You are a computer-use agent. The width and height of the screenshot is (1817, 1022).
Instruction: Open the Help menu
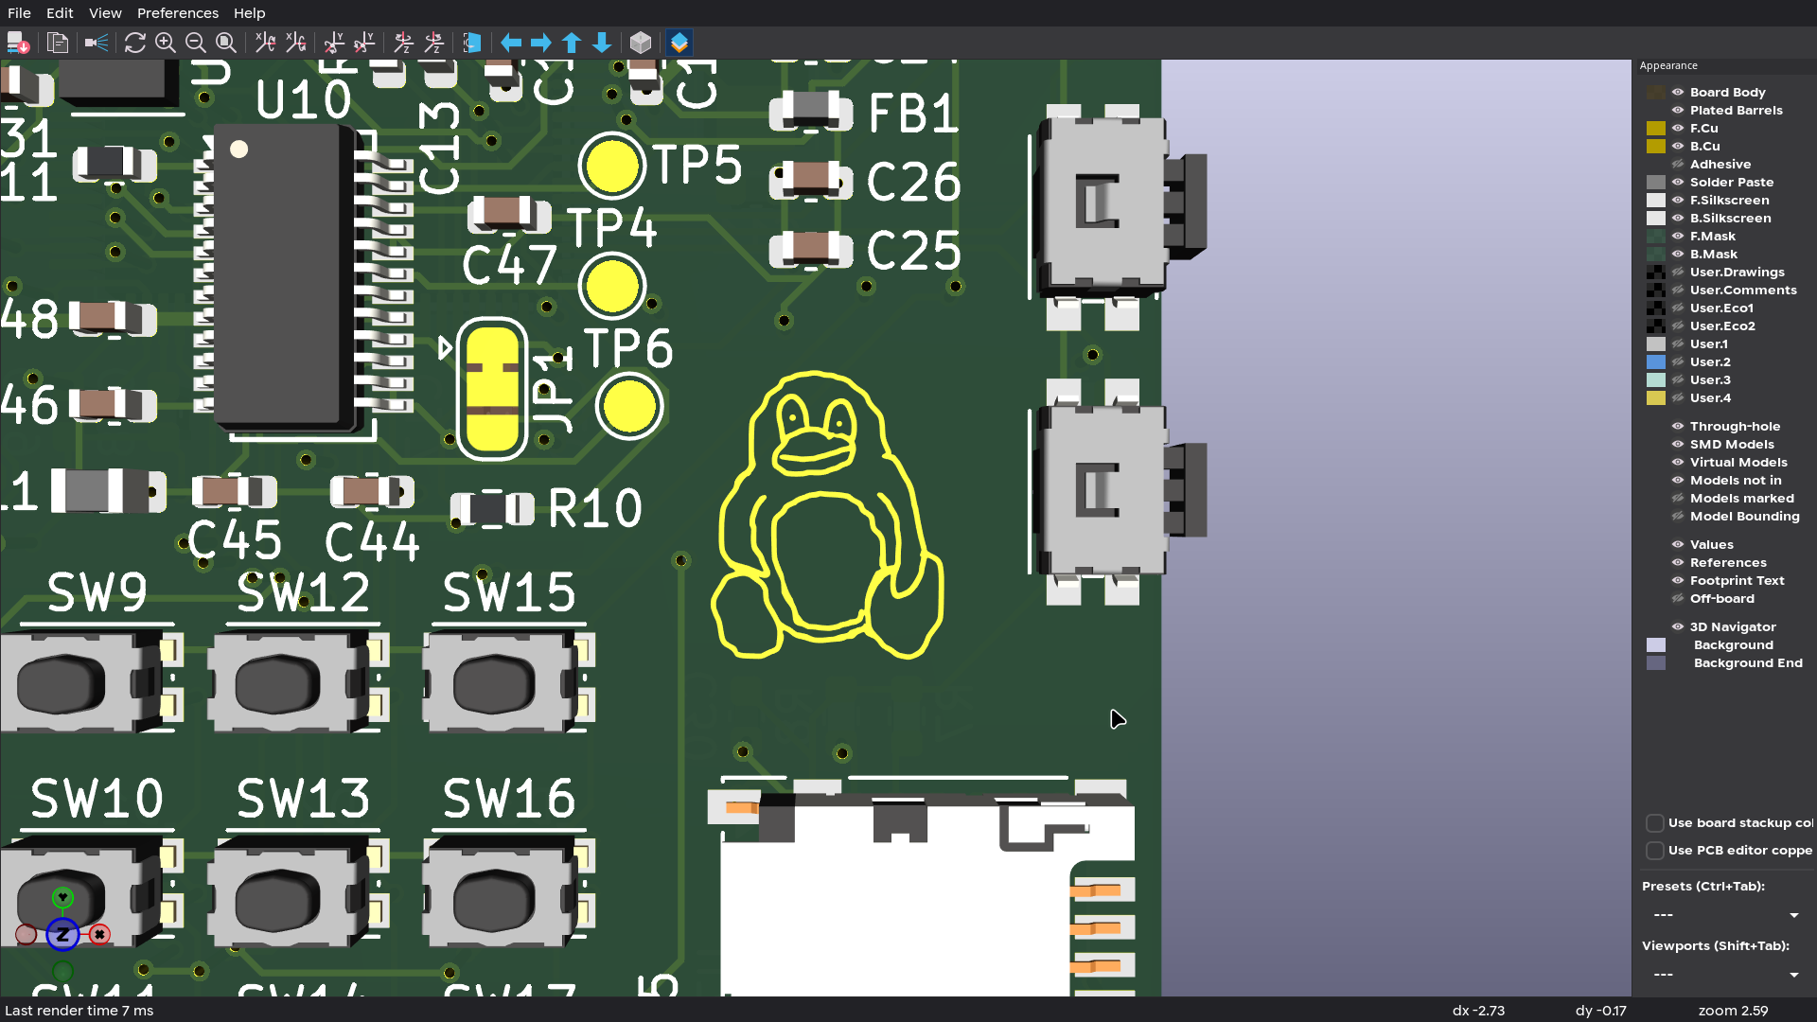pyautogui.click(x=249, y=13)
